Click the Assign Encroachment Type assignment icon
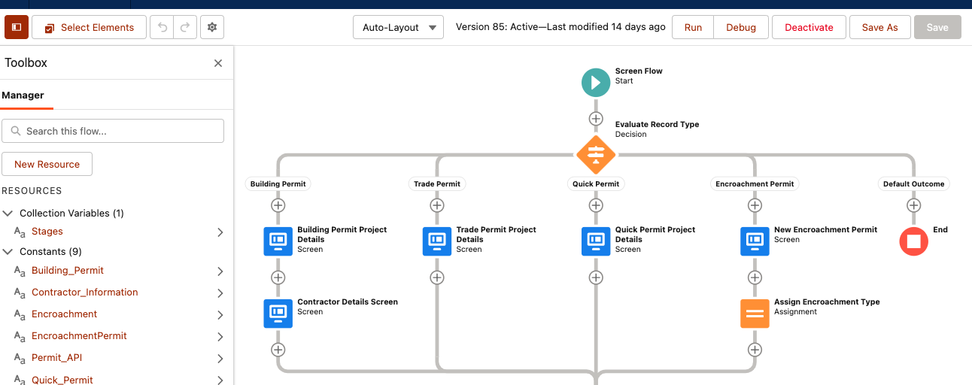This screenshot has height=385, width=972. tap(755, 314)
